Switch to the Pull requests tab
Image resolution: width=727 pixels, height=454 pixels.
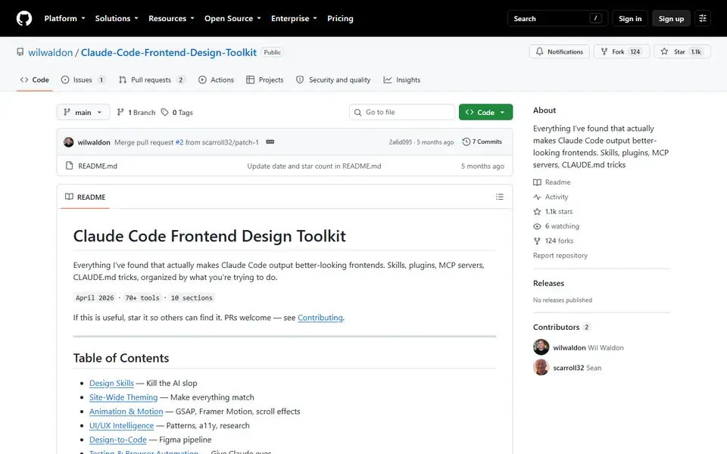(152, 79)
